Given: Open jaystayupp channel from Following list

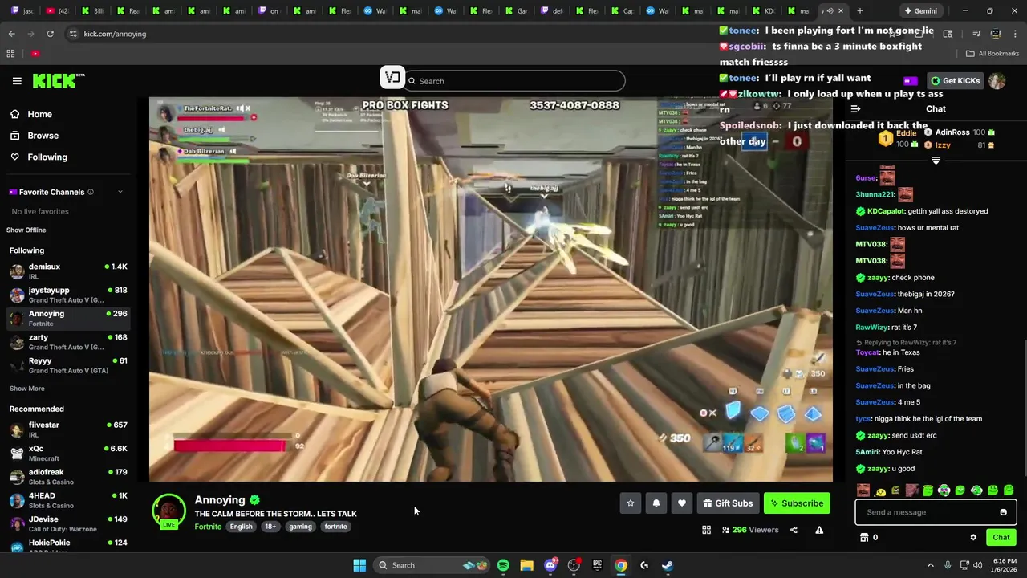Looking at the screenshot, I should point(68,295).
